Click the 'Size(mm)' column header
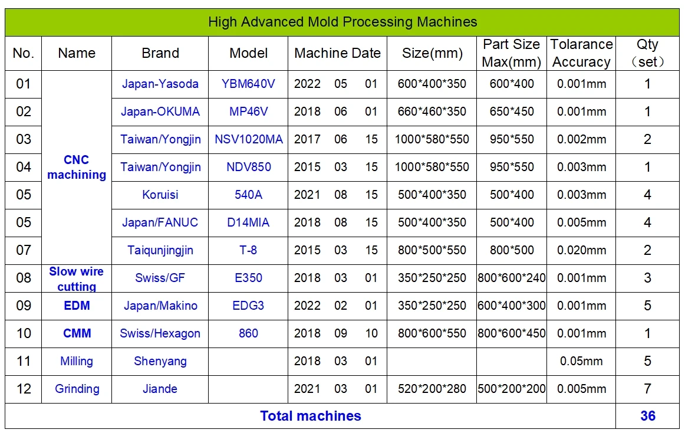Screen dimensions: 685x436 [x=432, y=53]
